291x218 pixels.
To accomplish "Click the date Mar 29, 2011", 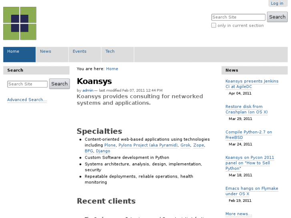I will pos(240,119).
